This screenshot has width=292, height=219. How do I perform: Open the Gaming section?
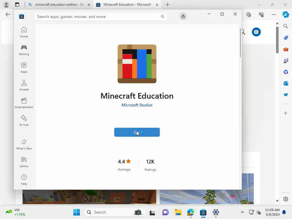click(x=24, y=50)
